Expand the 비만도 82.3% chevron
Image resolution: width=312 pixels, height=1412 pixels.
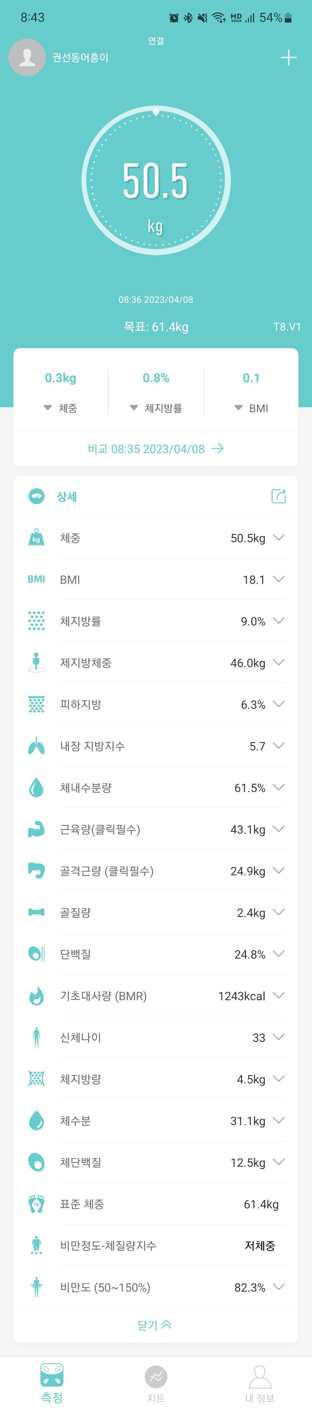279,1287
